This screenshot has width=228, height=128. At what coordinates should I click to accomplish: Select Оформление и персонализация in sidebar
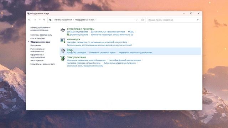click(x=38, y=56)
